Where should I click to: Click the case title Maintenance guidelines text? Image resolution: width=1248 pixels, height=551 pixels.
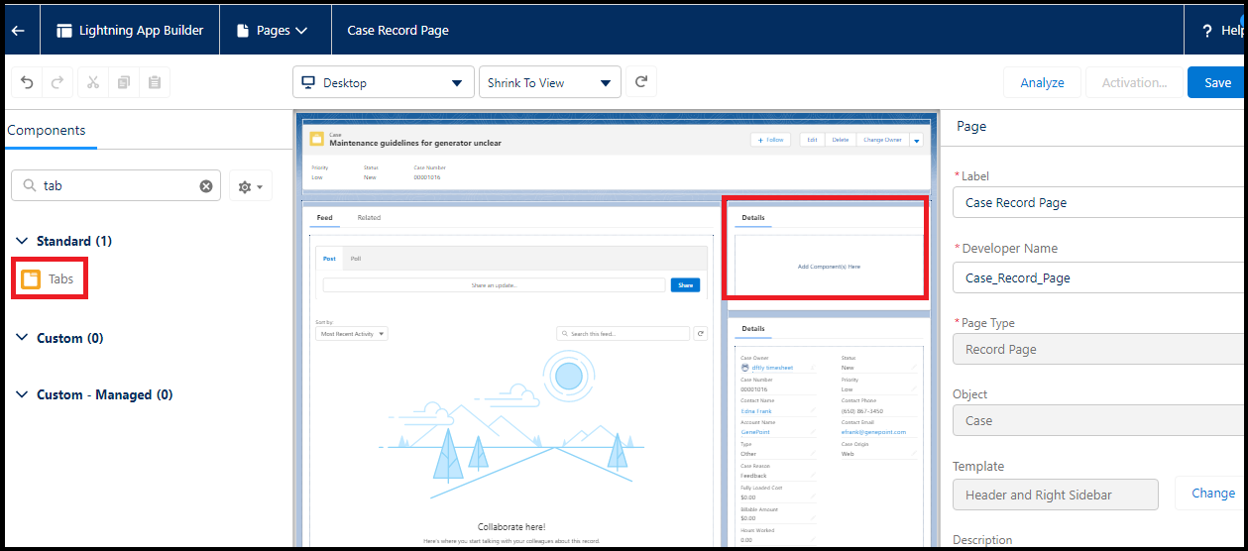pos(415,143)
